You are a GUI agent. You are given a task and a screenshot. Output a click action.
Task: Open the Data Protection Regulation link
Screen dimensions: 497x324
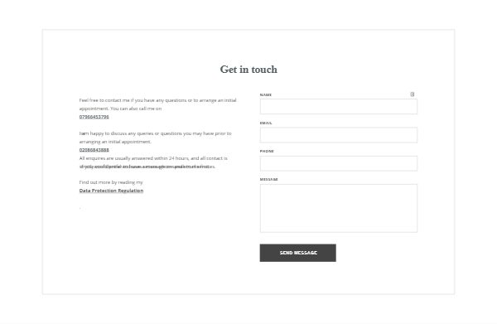coord(111,191)
